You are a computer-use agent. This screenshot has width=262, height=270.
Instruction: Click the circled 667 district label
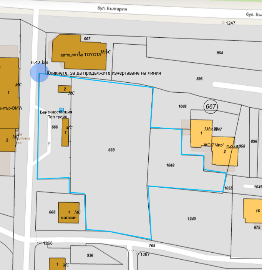[211, 106]
